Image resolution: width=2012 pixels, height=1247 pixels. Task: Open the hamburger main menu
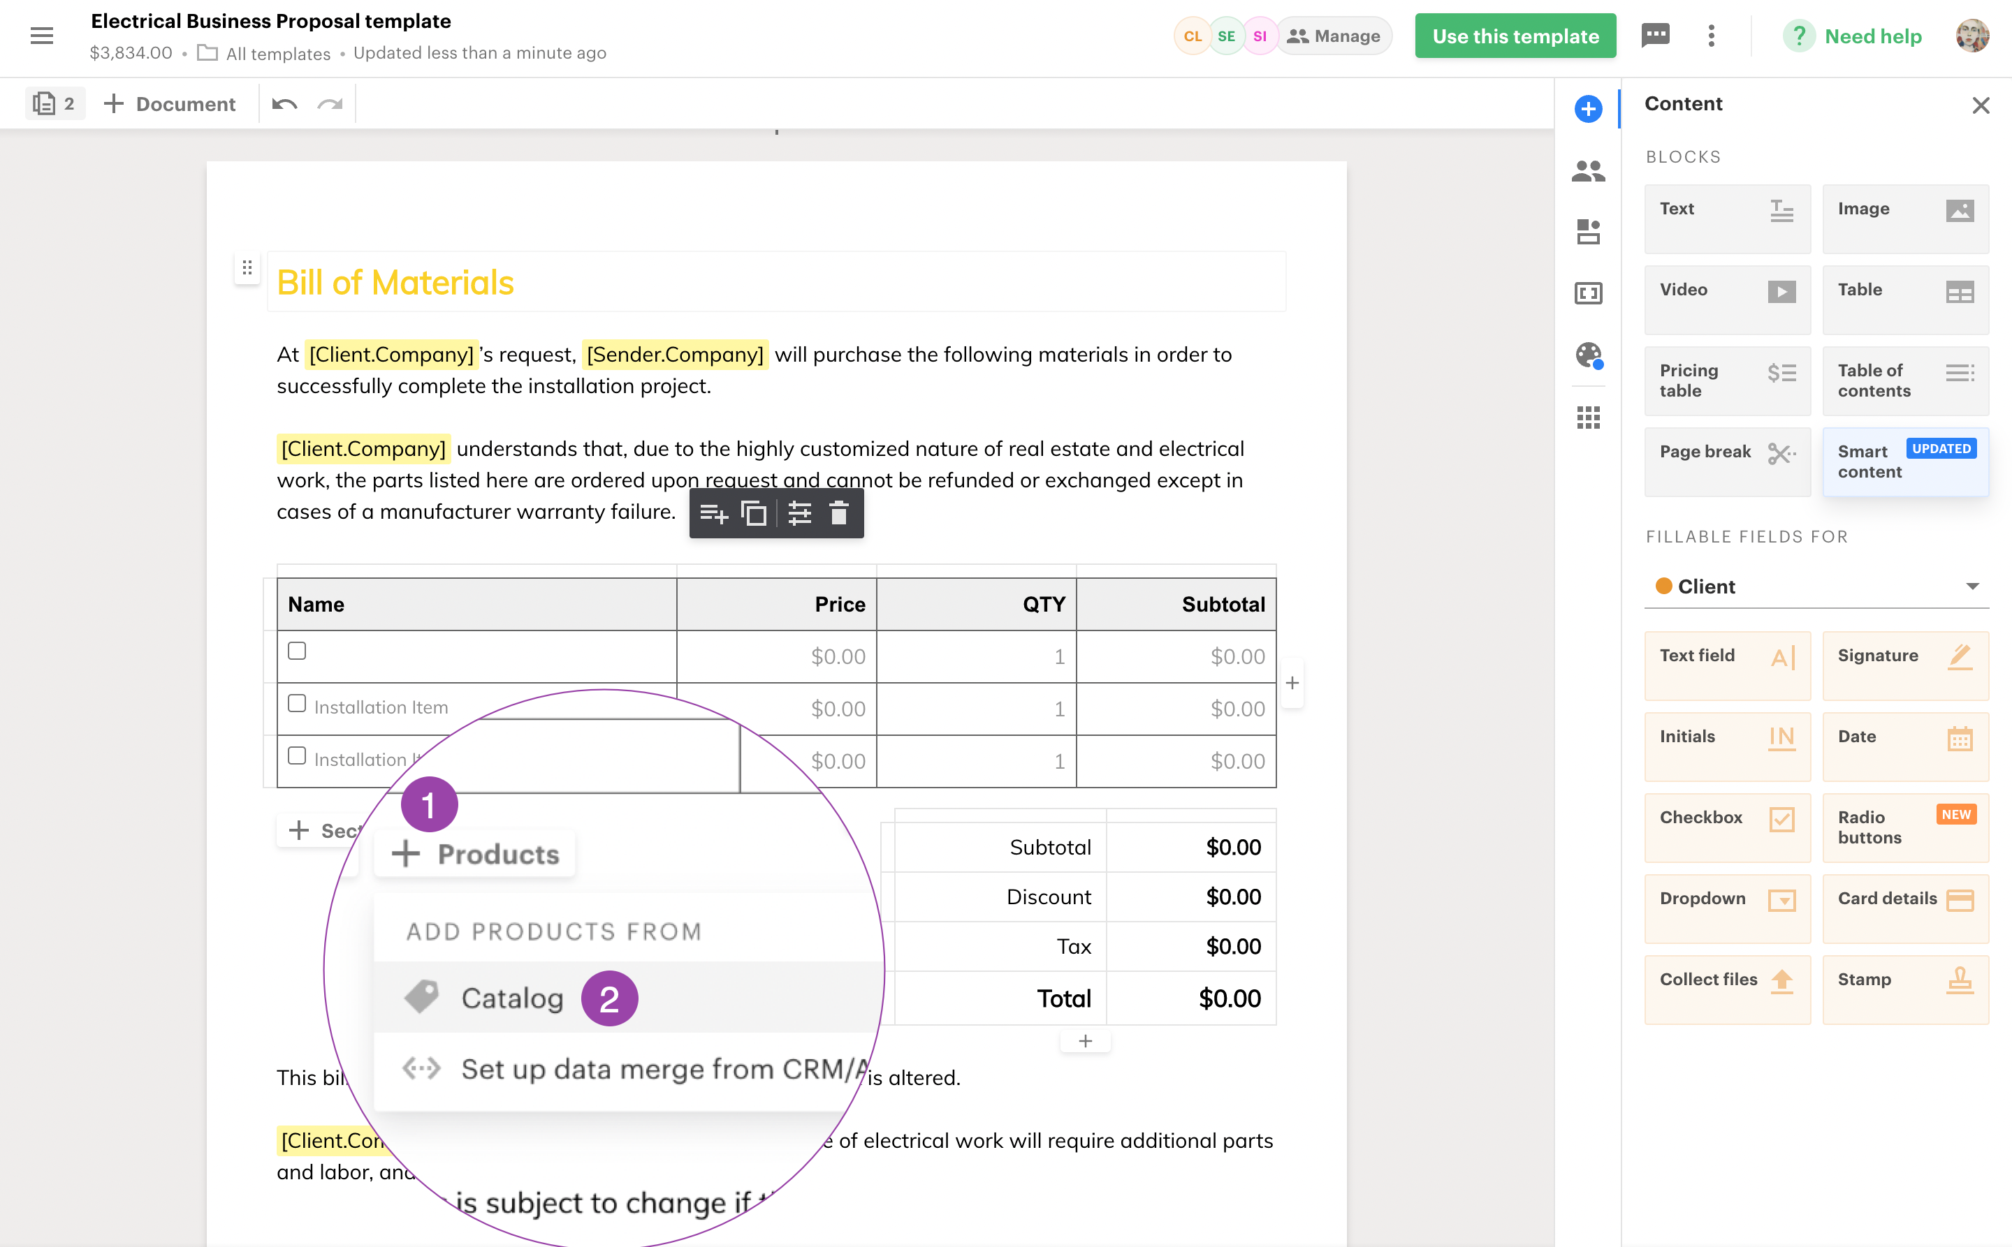point(41,36)
